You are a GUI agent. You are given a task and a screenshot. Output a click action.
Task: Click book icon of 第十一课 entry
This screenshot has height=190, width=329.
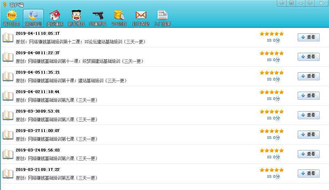pos(8,57)
